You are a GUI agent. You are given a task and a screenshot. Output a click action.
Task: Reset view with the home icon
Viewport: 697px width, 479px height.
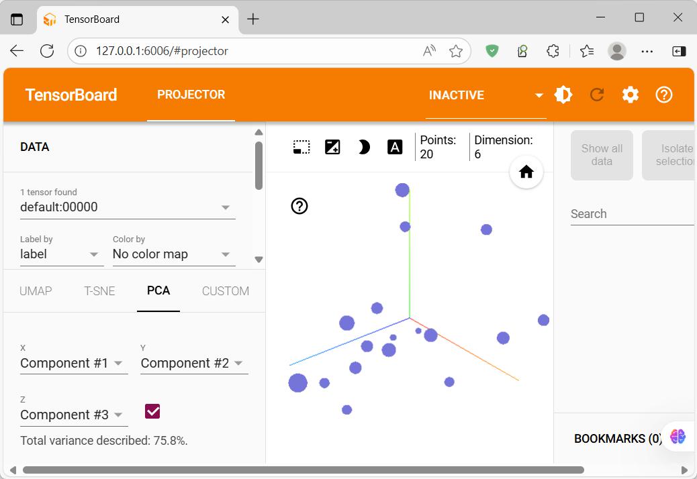[526, 172]
